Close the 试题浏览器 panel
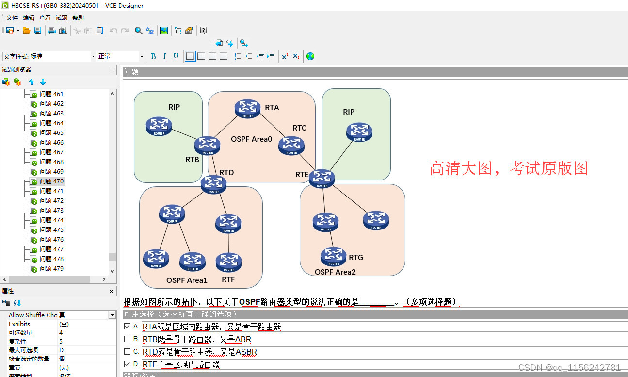 point(111,69)
